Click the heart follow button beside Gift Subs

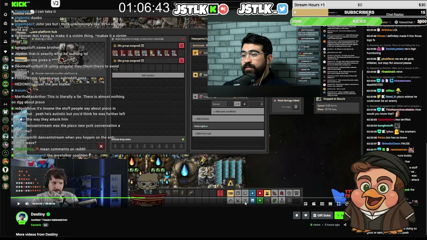(x=306, y=215)
